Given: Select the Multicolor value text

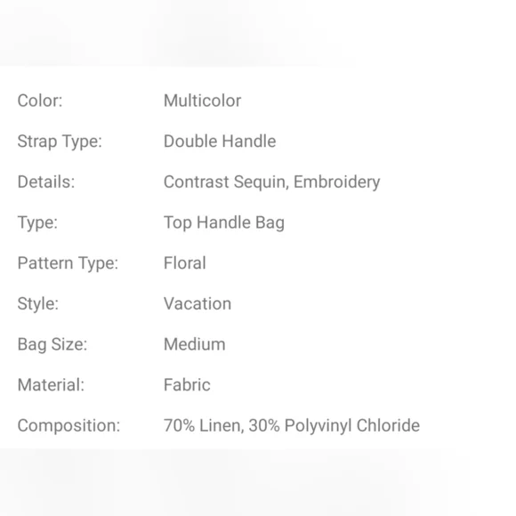Looking at the screenshot, I should click(202, 101).
